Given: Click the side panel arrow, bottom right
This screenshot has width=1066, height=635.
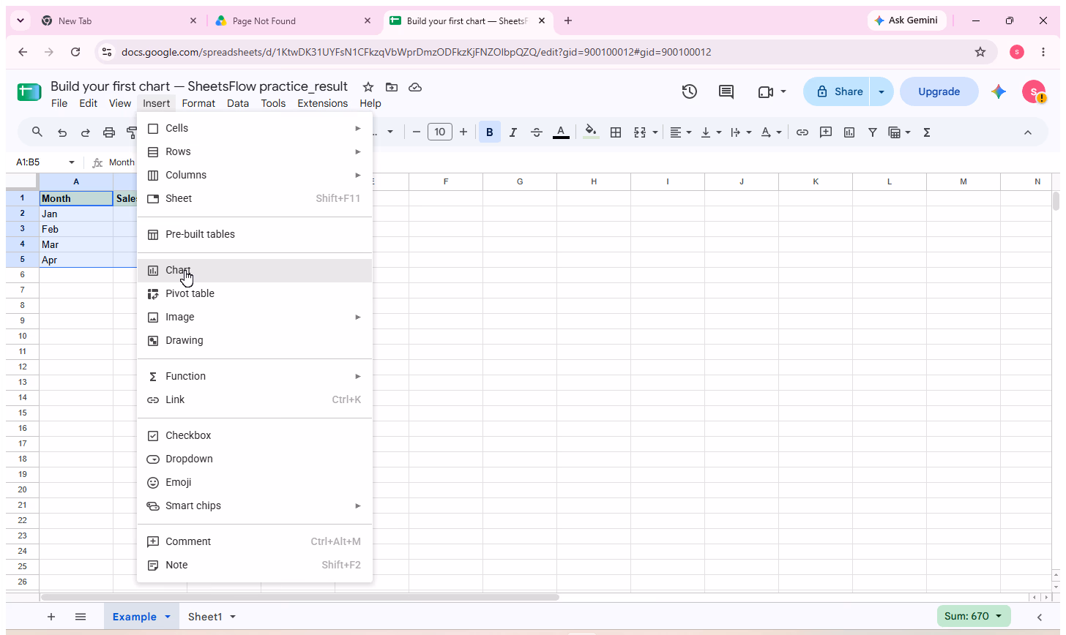Looking at the screenshot, I should [1039, 617].
